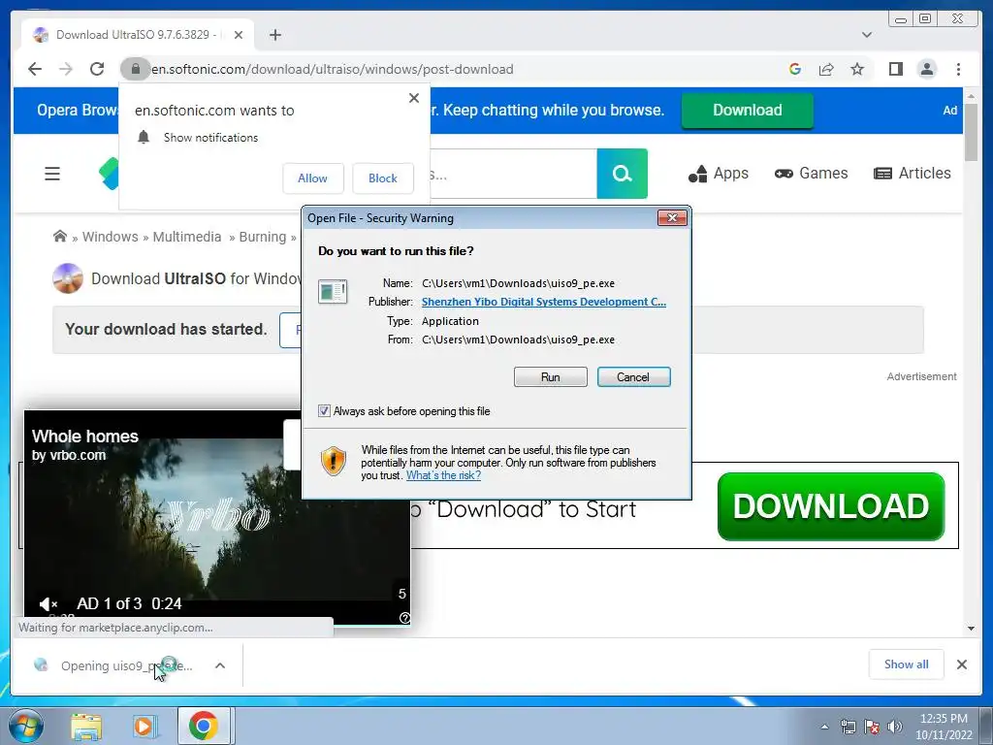The width and height of the screenshot is (993, 745).
Task: Open the Apps section
Action: coord(719,173)
